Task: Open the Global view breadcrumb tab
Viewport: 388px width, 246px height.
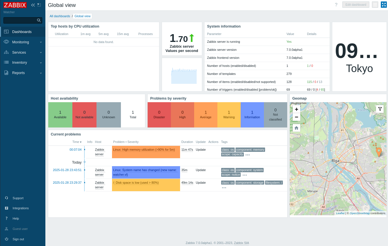Action: [x=82, y=16]
